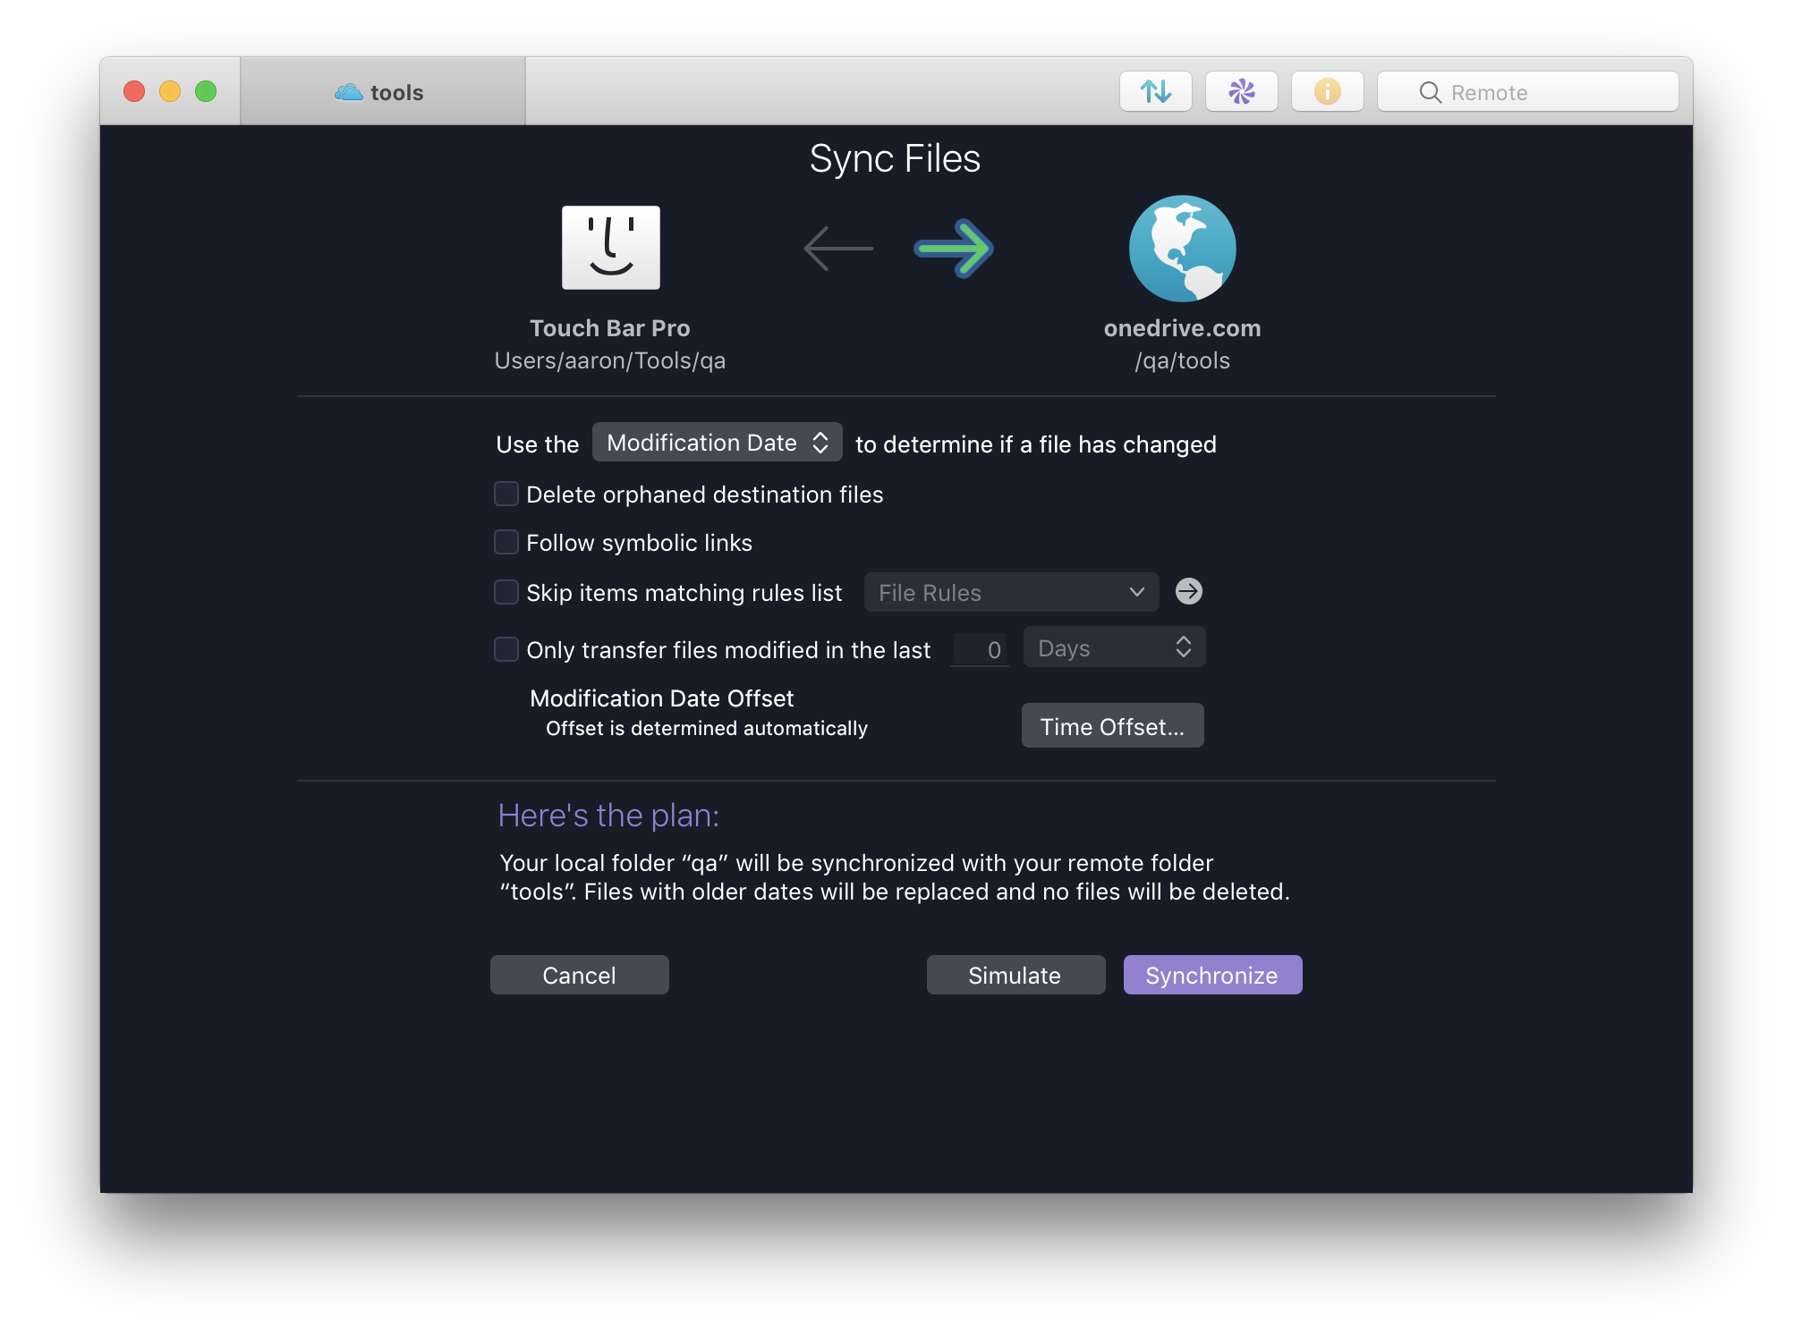Click the remote path /qa/tools
This screenshot has width=1793, height=1336.
[1182, 360]
